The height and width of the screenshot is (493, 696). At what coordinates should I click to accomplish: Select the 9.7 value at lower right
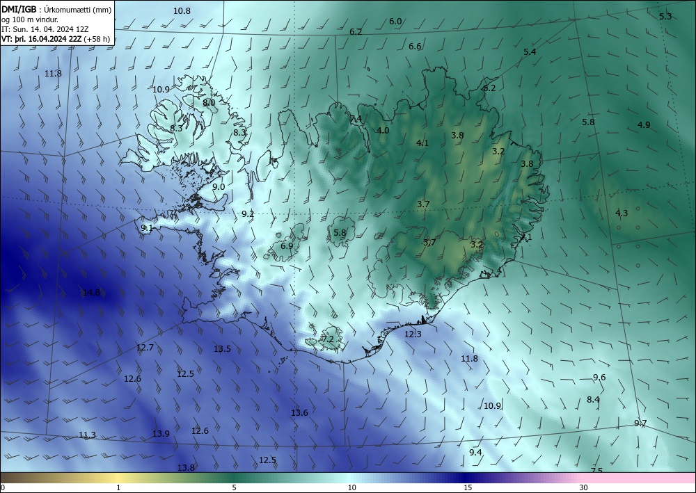(640, 423)
